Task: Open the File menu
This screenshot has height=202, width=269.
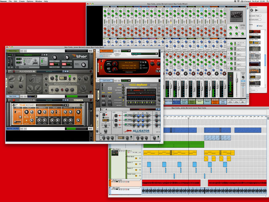Action: click(10, 1)
